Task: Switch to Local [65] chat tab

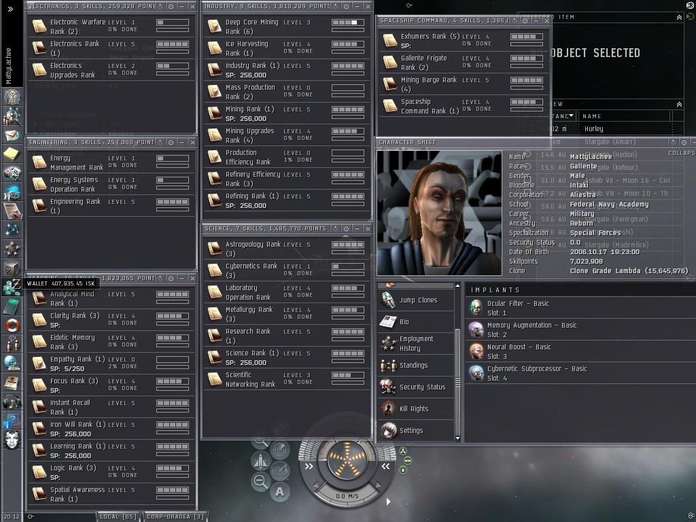Action: (118, 517)
